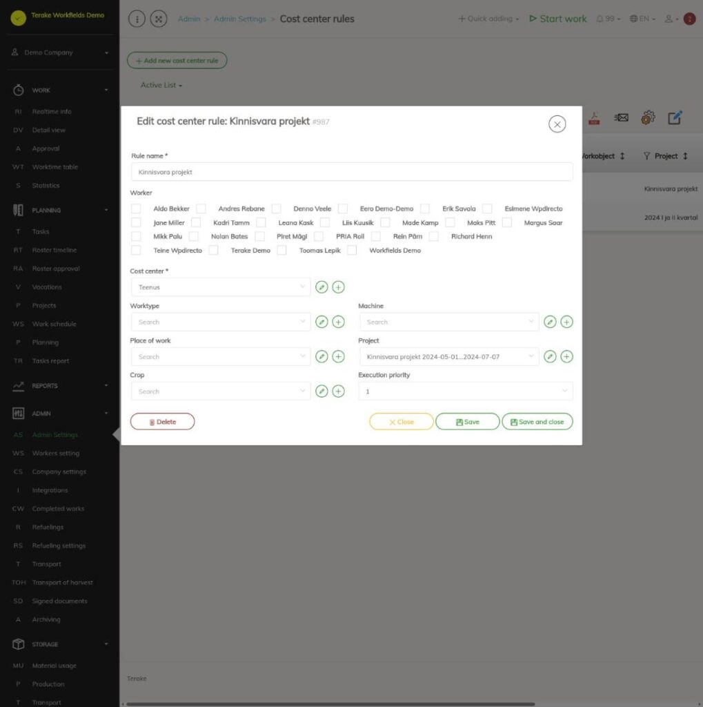Click the edit table pencil-square icon
Screen dimensions: 703x707
[x=675, y=117]
